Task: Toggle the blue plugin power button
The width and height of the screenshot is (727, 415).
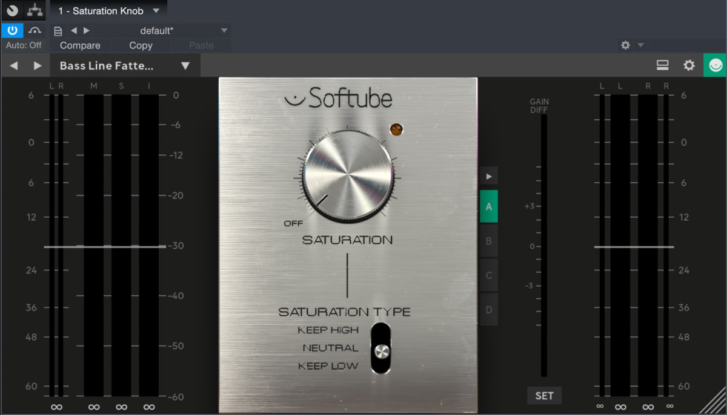Action: [x=12, y=30]
